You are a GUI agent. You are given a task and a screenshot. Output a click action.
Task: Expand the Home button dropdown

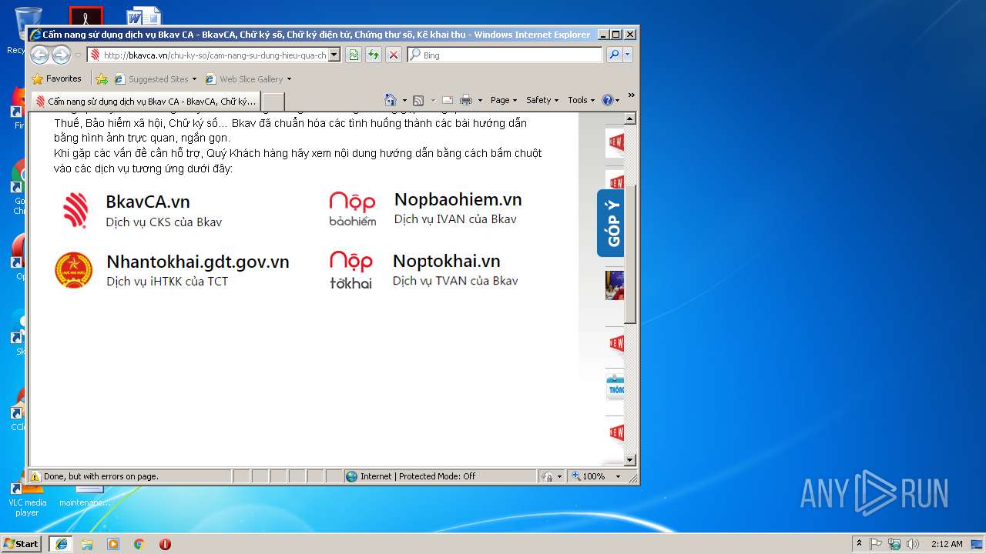tap(404, 100)
